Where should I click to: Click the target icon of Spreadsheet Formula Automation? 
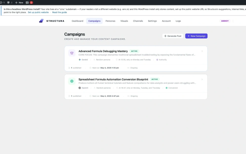72,81
